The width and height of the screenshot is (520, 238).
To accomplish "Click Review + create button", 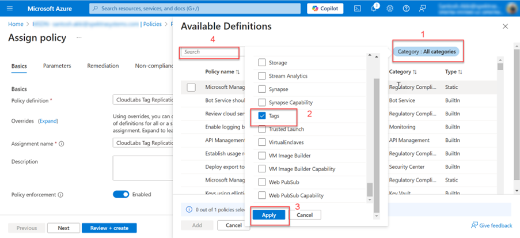I will point(109,228).
